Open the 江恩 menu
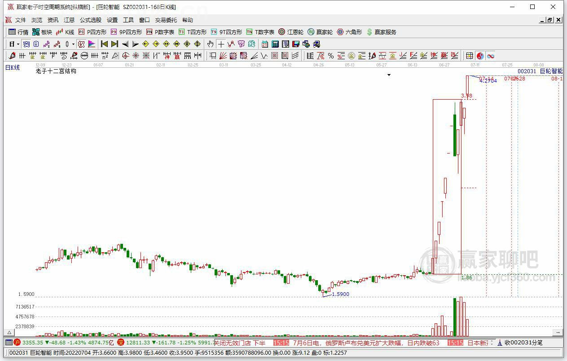Screen dimensions: 567x361 pyautogui.click(x=69, y=20)
